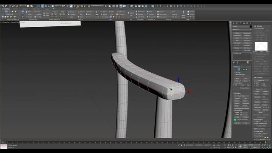Switch to the Populate ribbon tab
The height and width of the screenshot is (153, 272).
click(47, 9)
